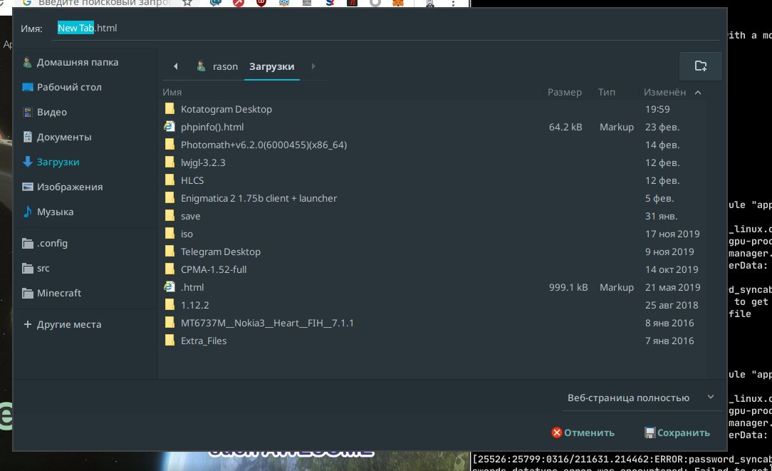This screenshot has height=471, width=772.
Task: Select Telegram Desktop row name
Action: point(221,252)
